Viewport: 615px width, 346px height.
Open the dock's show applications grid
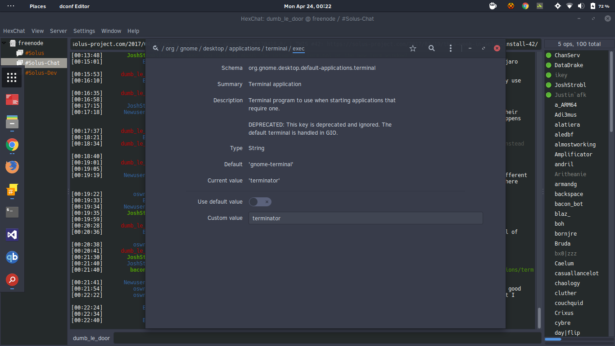12,77
